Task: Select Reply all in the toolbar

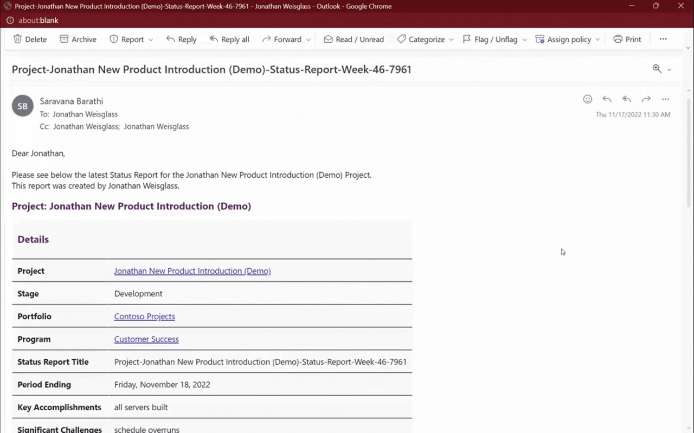Action: (x=229, y=39)
